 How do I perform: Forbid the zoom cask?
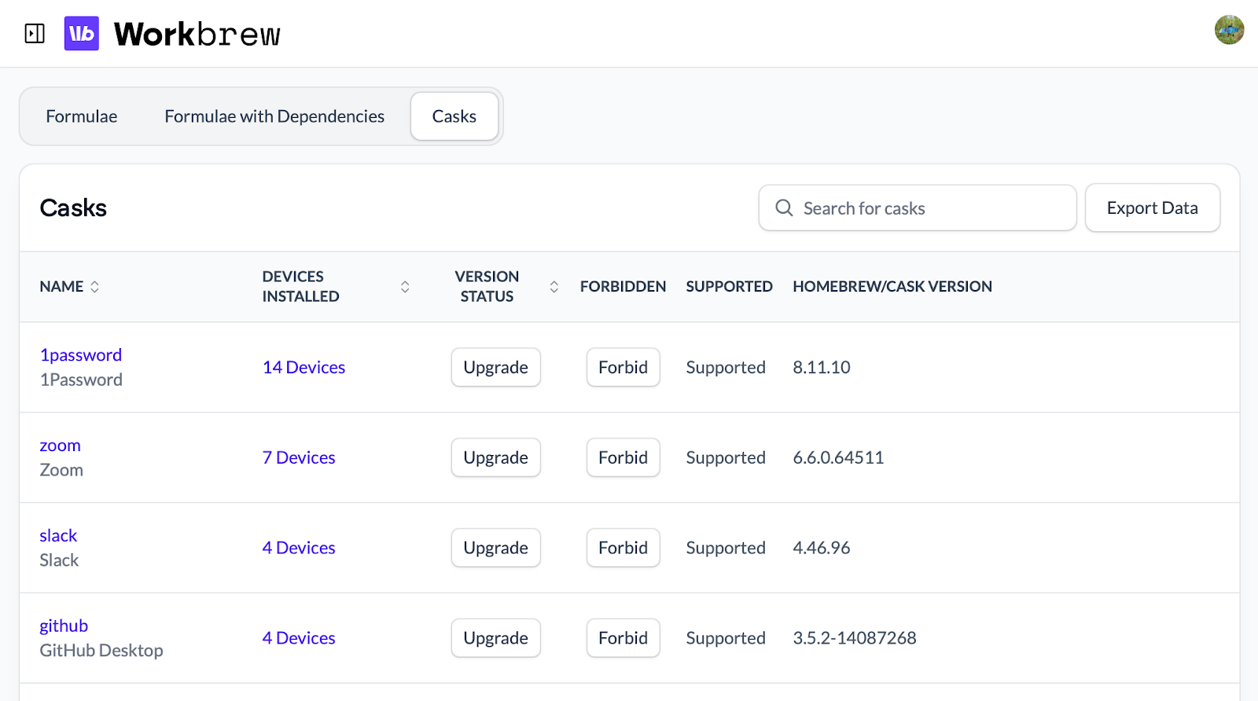[623, 457]
